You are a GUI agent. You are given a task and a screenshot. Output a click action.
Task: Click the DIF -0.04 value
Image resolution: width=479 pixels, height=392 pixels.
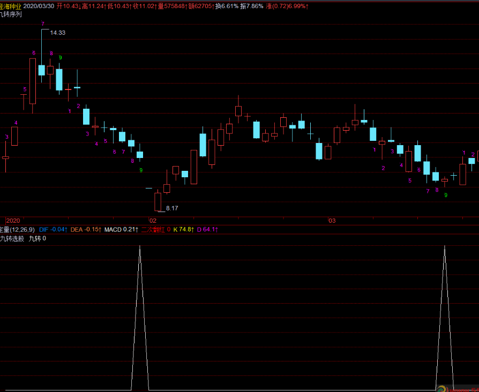pyautogui.click(x=53, y=229)
